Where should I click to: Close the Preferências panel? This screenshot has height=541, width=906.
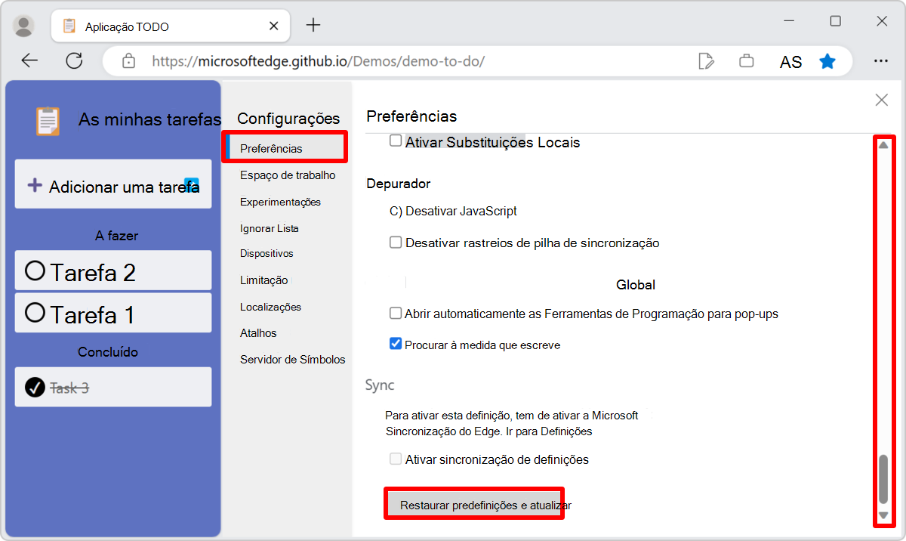coord(881,99)
